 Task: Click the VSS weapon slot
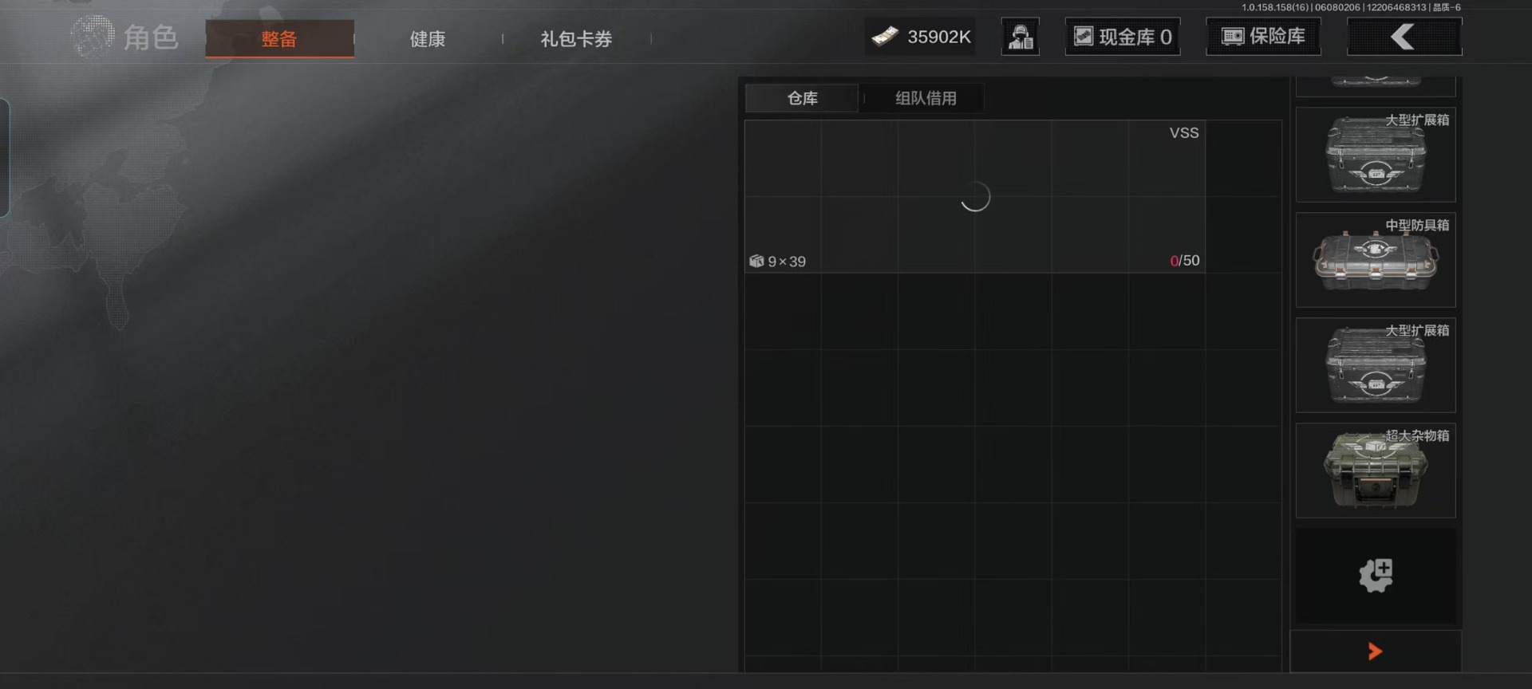974,197
